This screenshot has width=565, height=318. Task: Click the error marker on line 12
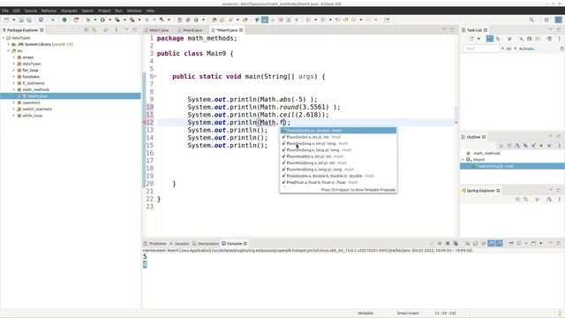(145, 122)
